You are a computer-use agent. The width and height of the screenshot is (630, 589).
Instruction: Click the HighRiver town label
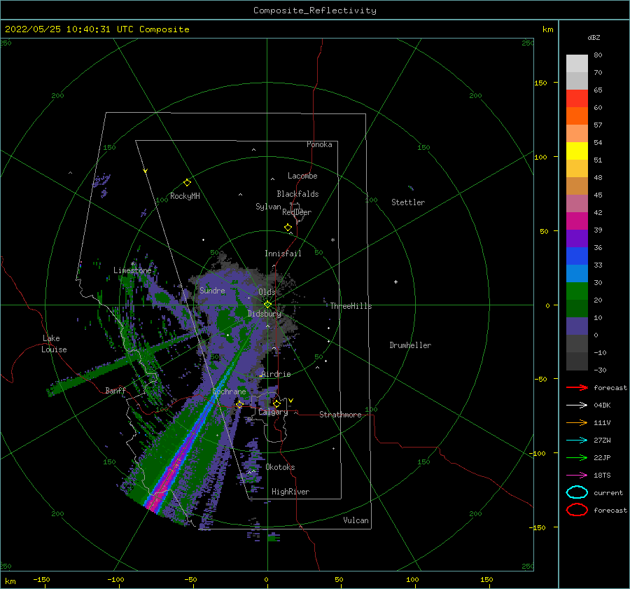(x=290, y=492)
